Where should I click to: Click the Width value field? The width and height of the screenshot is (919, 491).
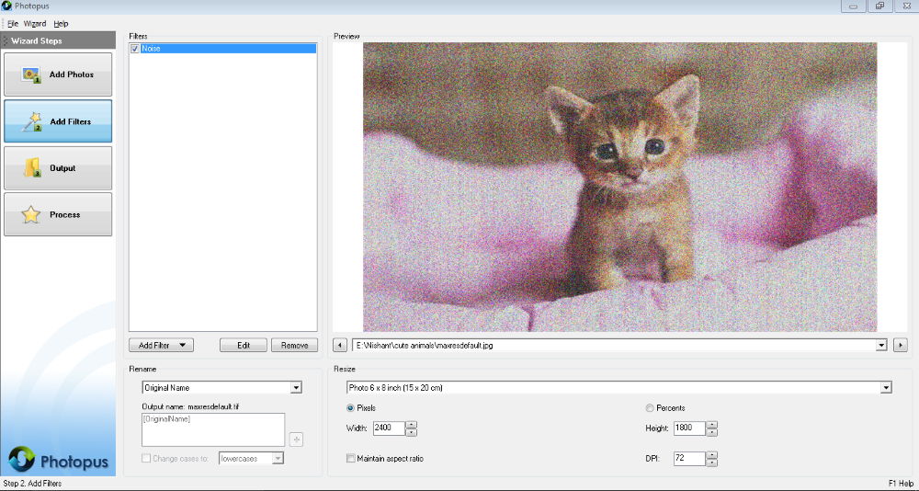pyautogui.click(x=389, y=428)
